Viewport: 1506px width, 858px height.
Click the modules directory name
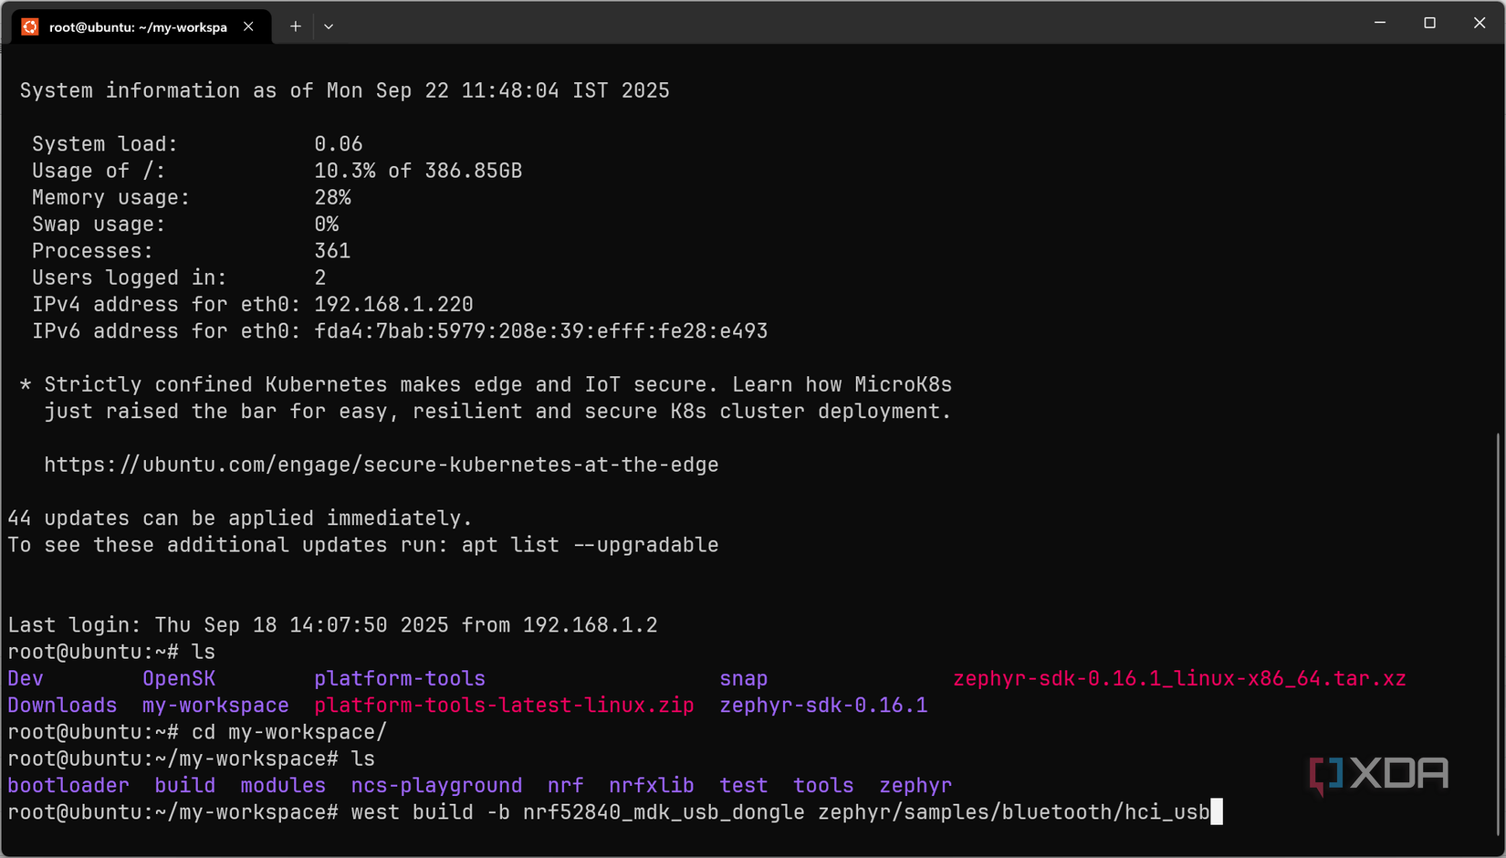click(283, 786)
